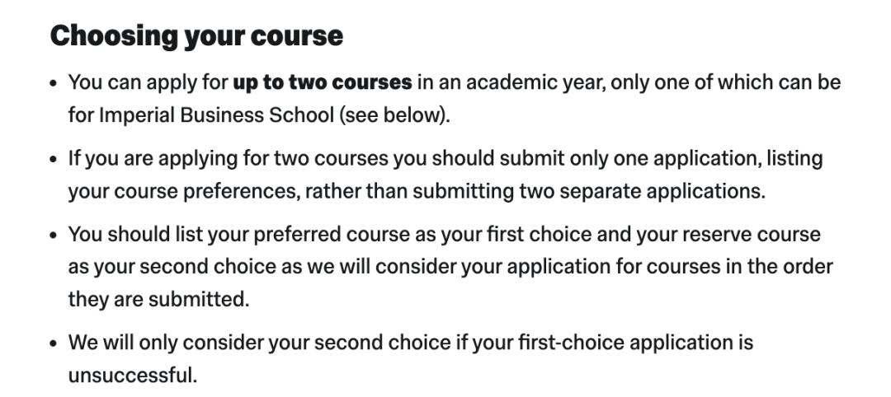Click the bold "up to two courses" text
891x397 pixels.
tap(323, 83)
